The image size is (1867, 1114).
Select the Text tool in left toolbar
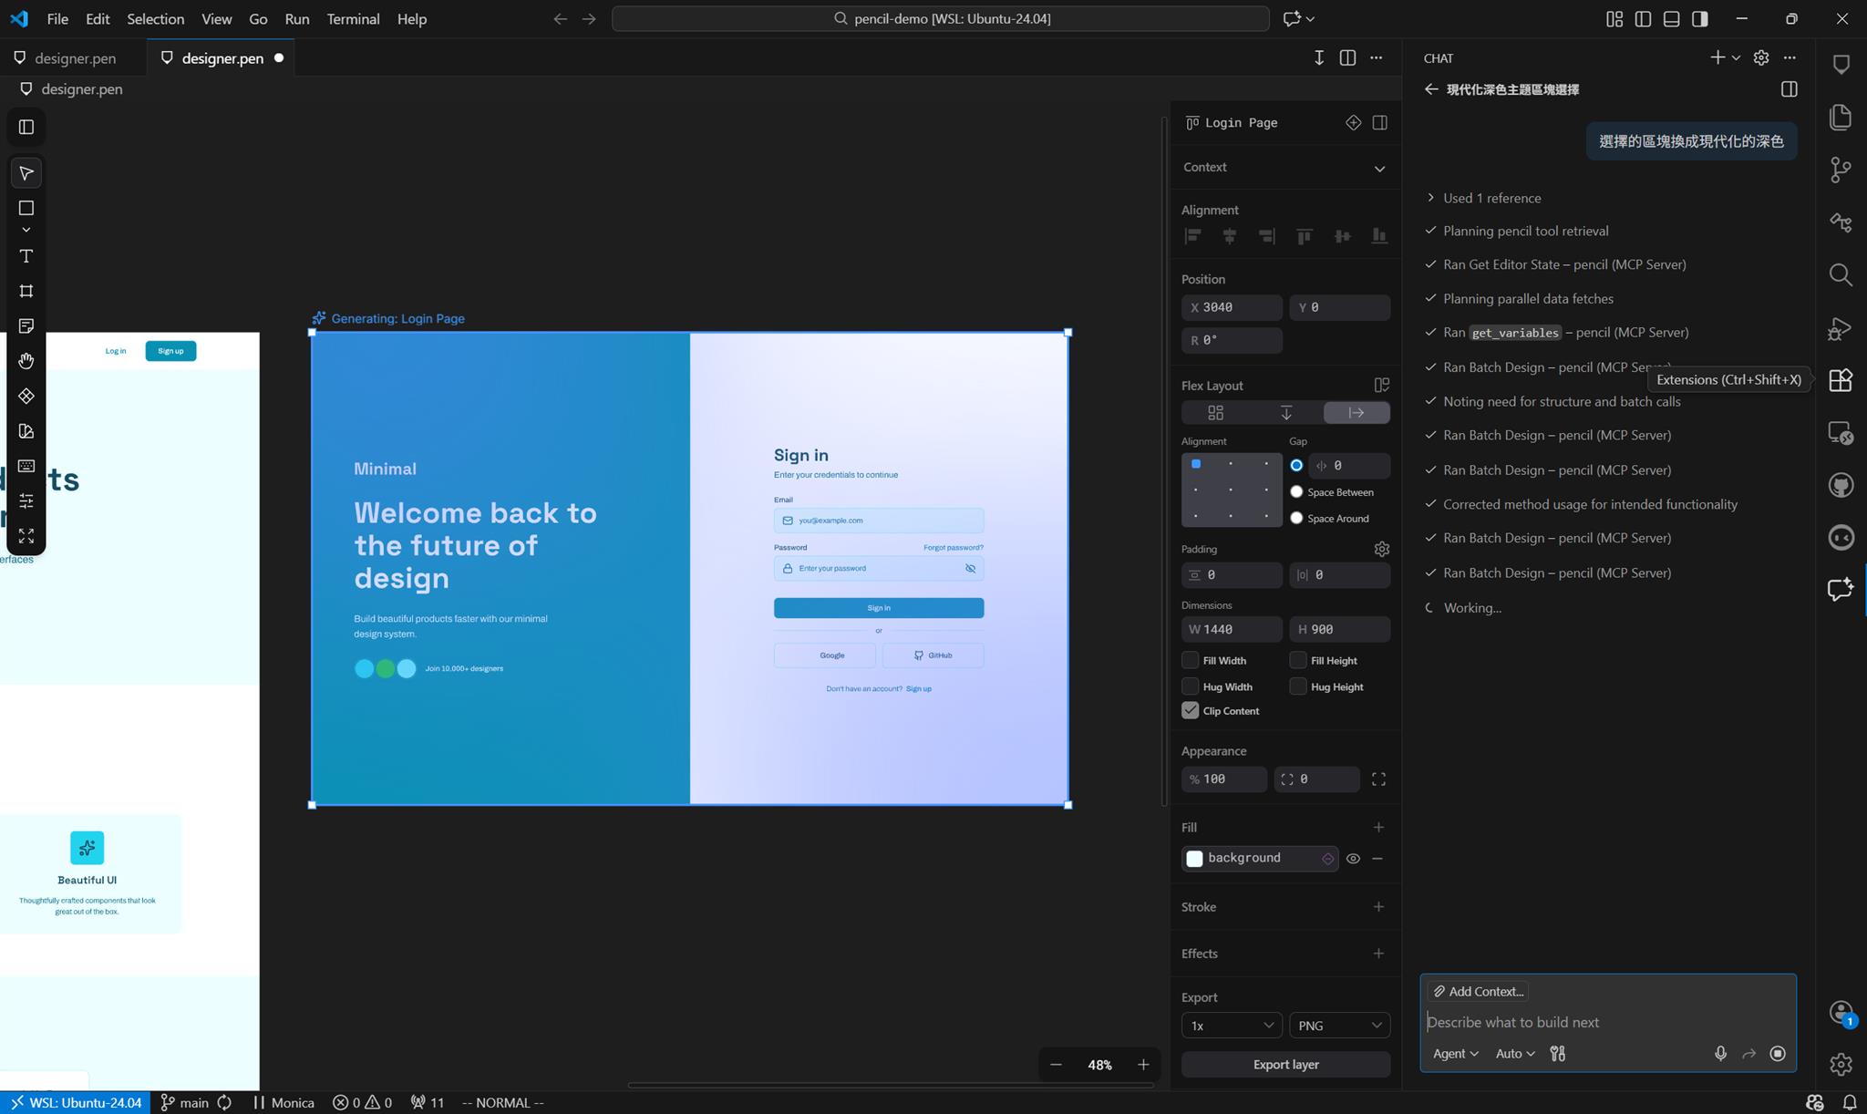(x=26, y=256)
